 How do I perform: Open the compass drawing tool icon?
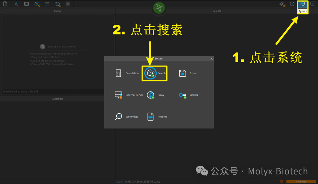16,4
